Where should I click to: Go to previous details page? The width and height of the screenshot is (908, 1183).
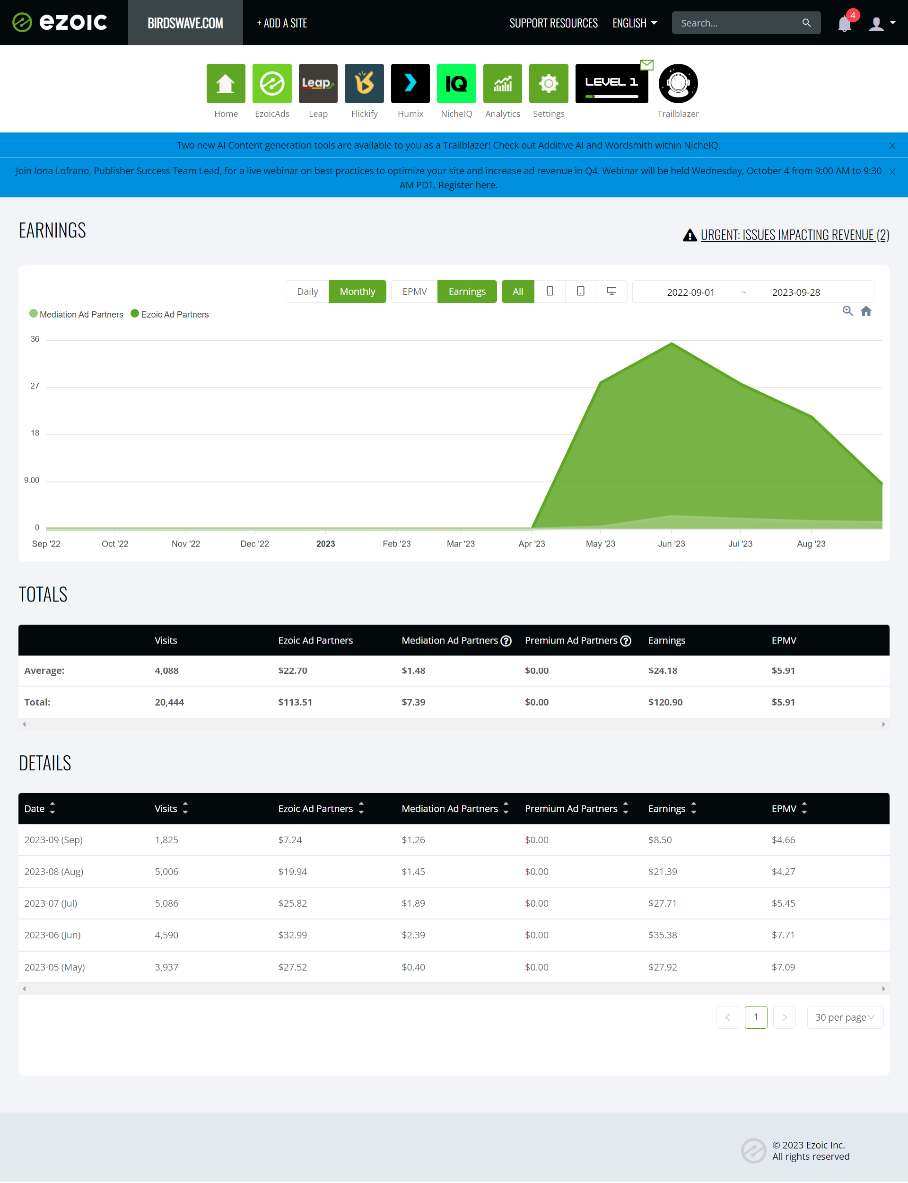[727, 1017]
